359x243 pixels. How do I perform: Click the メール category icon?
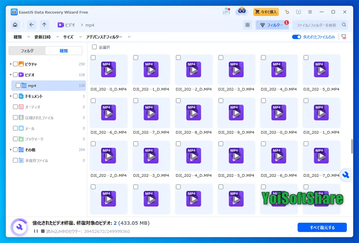21,128
